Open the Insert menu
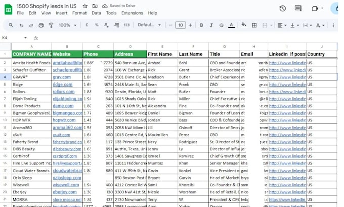Image resolution: width=344 pixels, height=207 pixels. pyautogui.click(x=61, y=13)
